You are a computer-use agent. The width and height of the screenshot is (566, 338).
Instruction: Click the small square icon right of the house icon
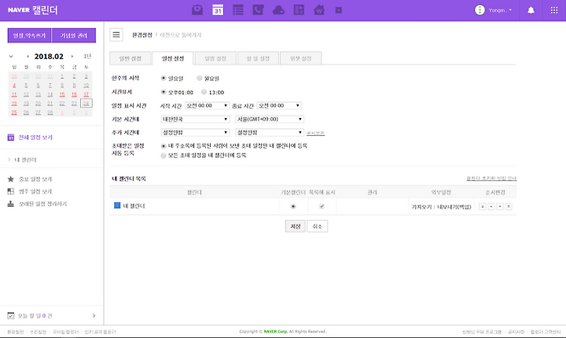[339, 10]
